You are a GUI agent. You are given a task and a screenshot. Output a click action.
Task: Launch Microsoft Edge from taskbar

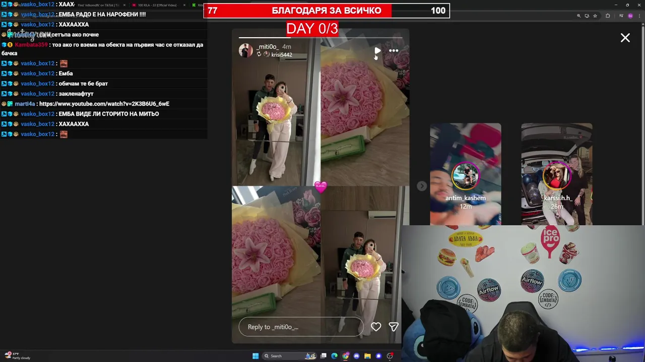click(334, 356)
